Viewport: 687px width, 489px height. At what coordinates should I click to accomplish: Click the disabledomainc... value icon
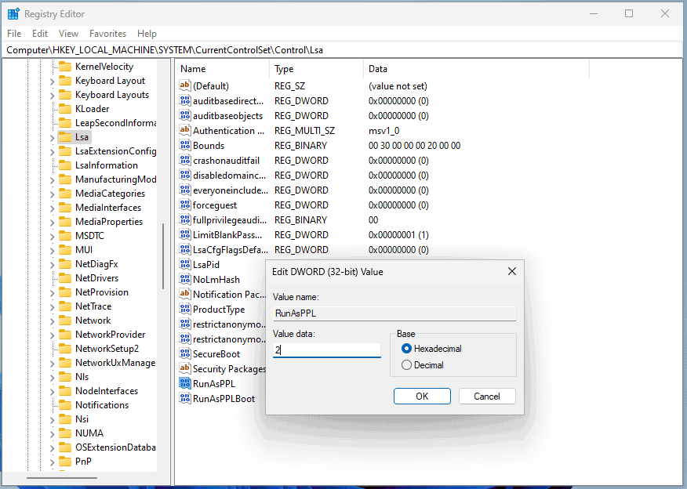tap(185, 175)
